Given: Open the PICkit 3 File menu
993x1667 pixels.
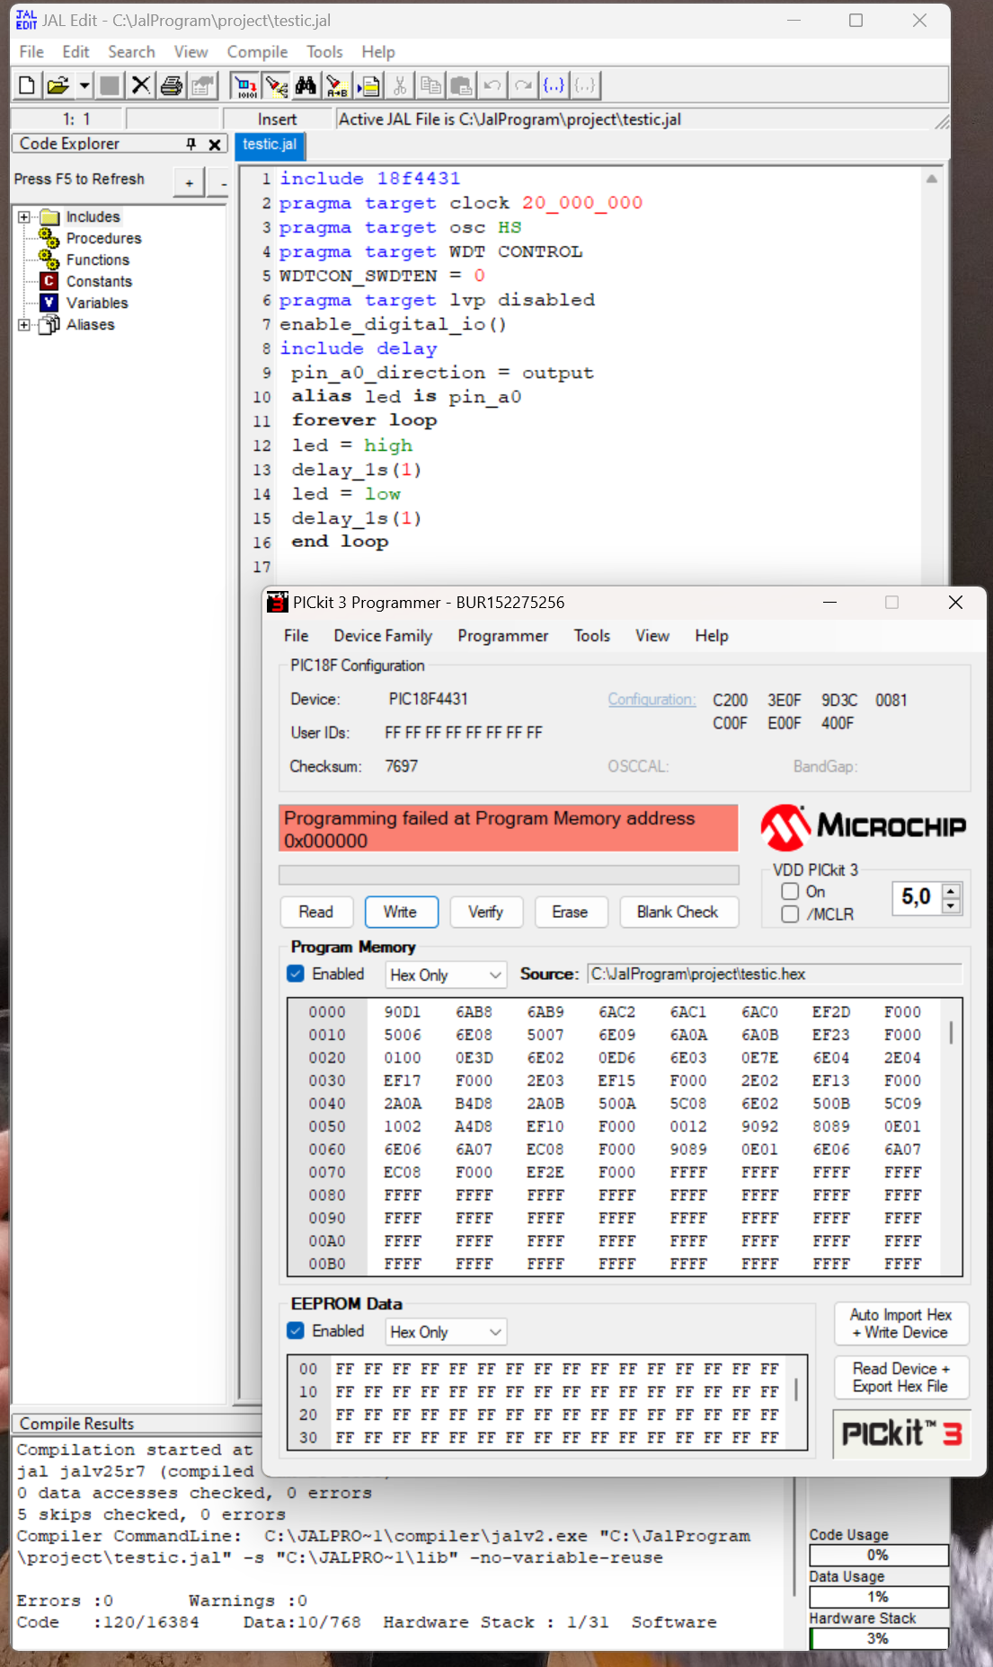Looking at the screenshot, I should (296, 636).
